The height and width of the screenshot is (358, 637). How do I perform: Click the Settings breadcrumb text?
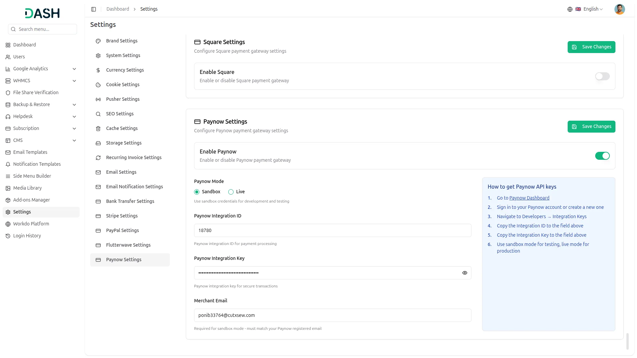[x=149, y=9]
